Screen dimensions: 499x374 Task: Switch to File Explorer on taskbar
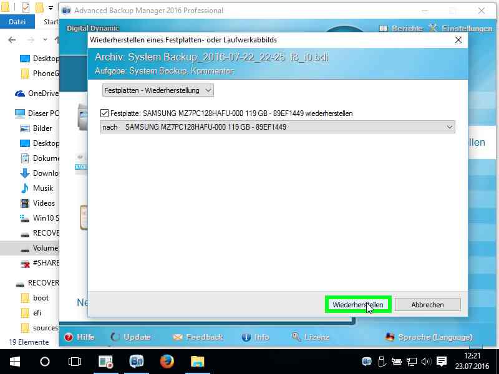click(x=197, y=362)
